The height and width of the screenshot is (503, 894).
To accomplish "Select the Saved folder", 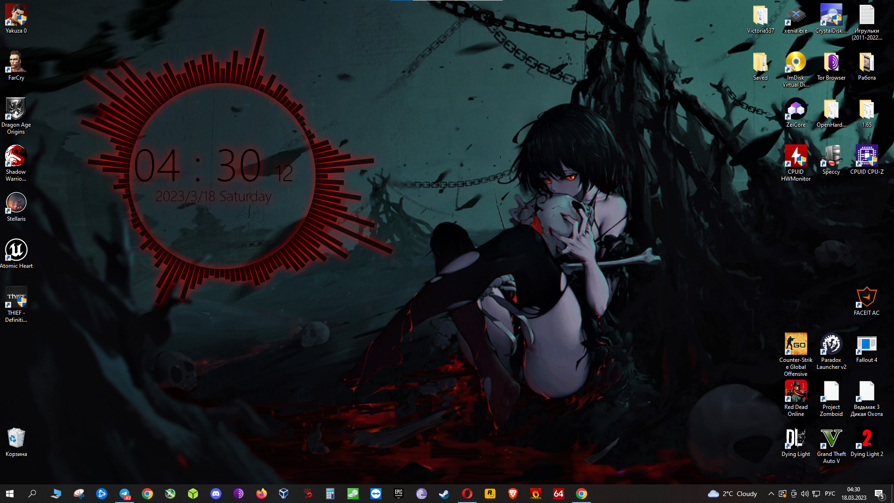I will coord(760,66).
